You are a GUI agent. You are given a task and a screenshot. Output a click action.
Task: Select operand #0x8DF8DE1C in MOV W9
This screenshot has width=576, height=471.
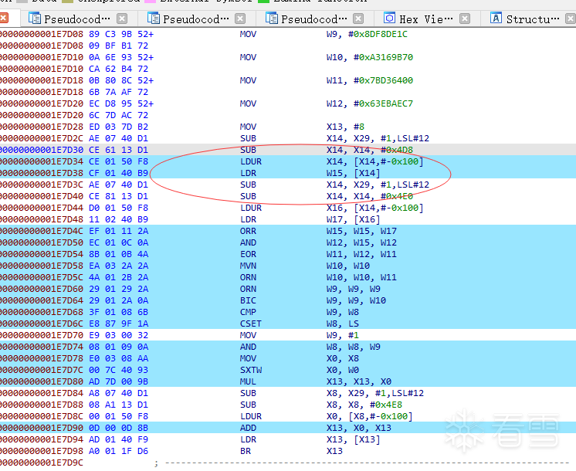[378, 34]
